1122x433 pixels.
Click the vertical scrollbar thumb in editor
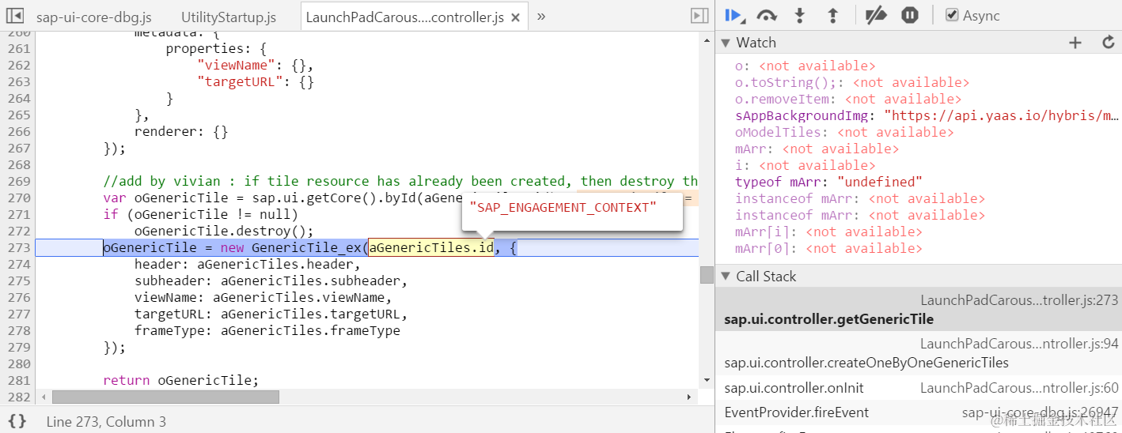pos(707,274)
